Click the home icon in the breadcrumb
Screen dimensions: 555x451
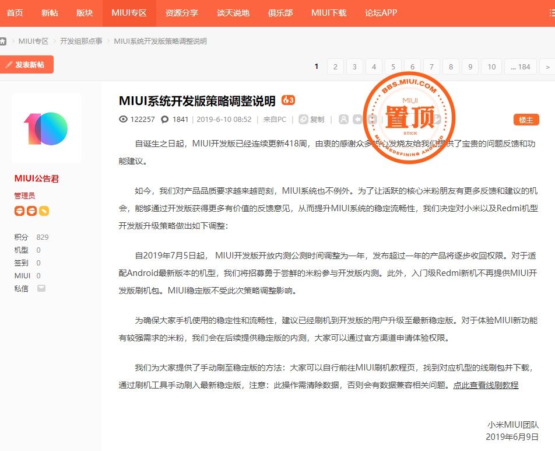point(3,41)
